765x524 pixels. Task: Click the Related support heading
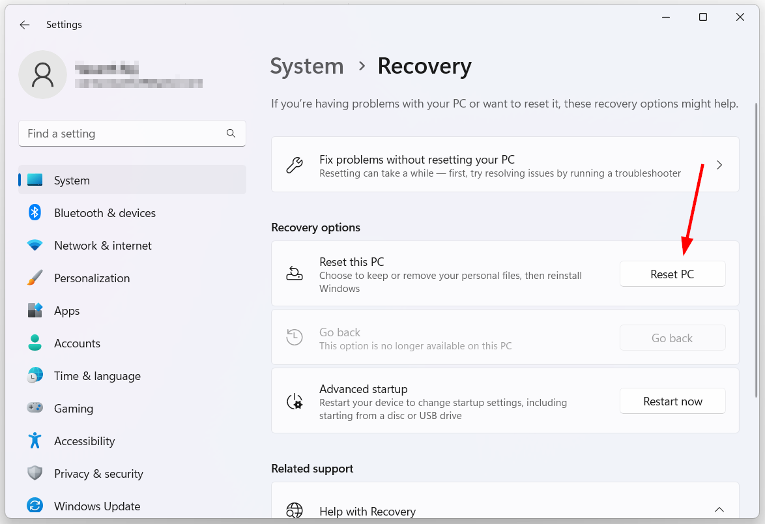(312, 469)
